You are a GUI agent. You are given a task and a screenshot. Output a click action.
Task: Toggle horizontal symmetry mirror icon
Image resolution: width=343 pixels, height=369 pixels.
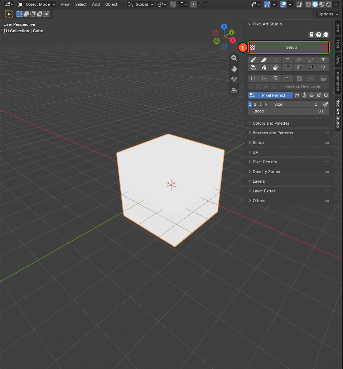[x=311, y=95]
